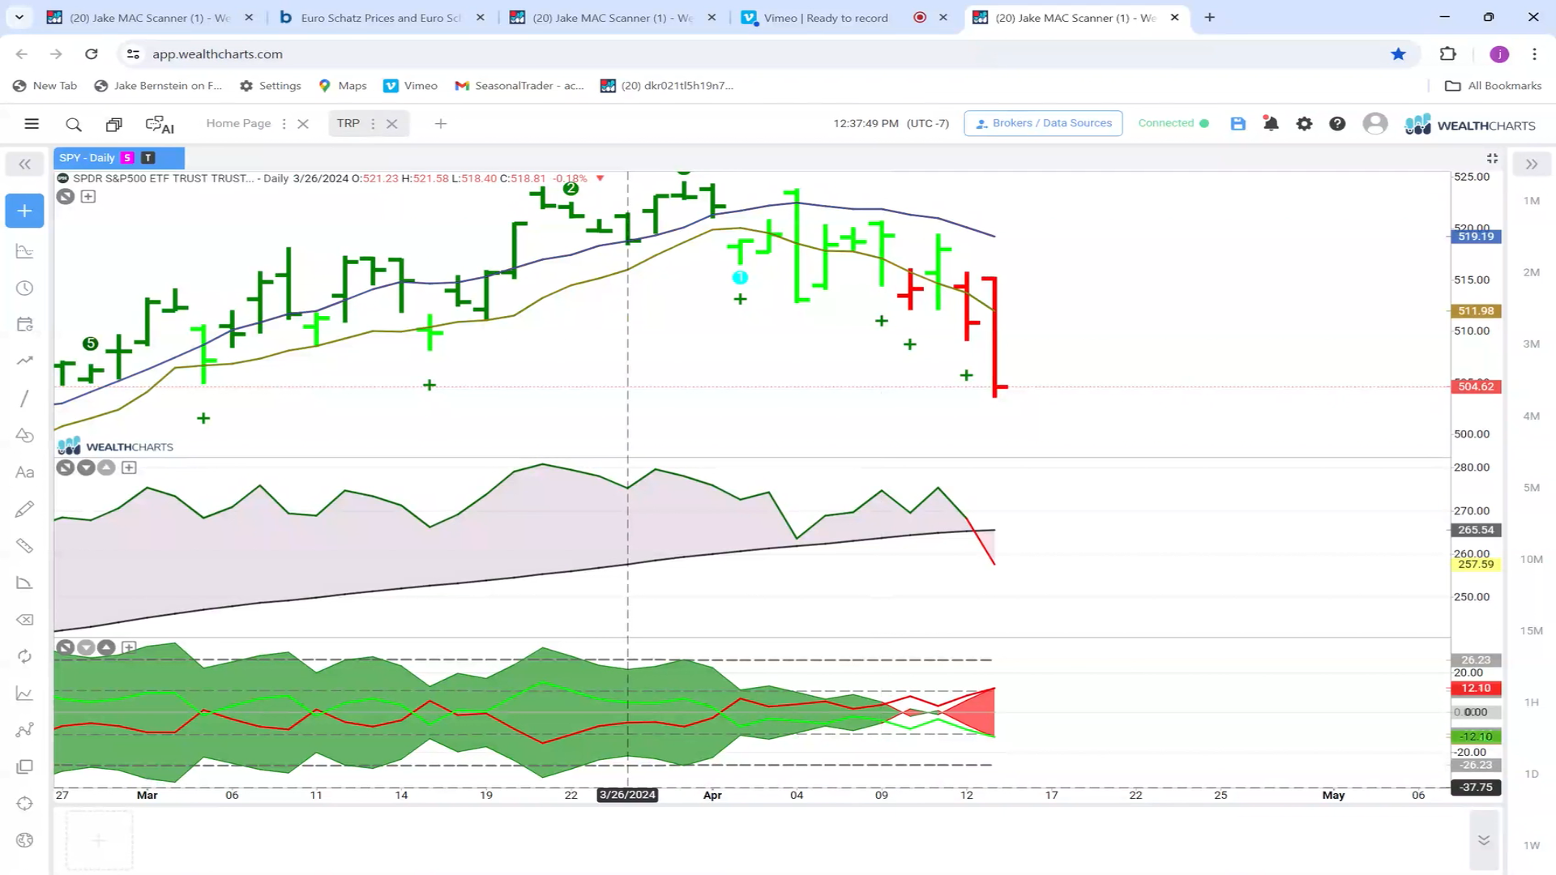Select the pencil freehand tool
1556x875 pixels.
tap(24, 509)
